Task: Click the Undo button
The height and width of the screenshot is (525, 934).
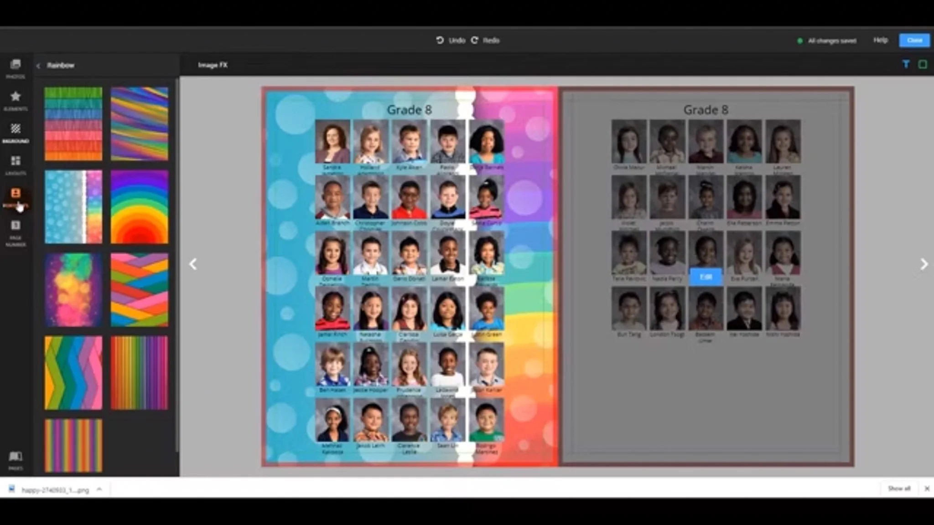Action: [x=451, y=40]
